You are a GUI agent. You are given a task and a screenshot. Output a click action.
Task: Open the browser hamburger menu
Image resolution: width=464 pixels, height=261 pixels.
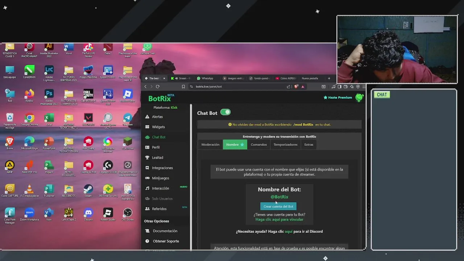(364, 87)
